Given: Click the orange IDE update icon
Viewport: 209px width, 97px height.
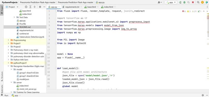Looking at the screenshot, I should tap(203, 2).
